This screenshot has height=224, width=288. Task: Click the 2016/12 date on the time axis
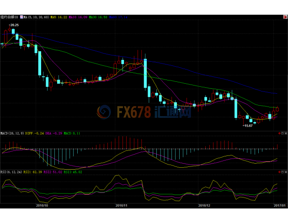click(x=204, y=205)
